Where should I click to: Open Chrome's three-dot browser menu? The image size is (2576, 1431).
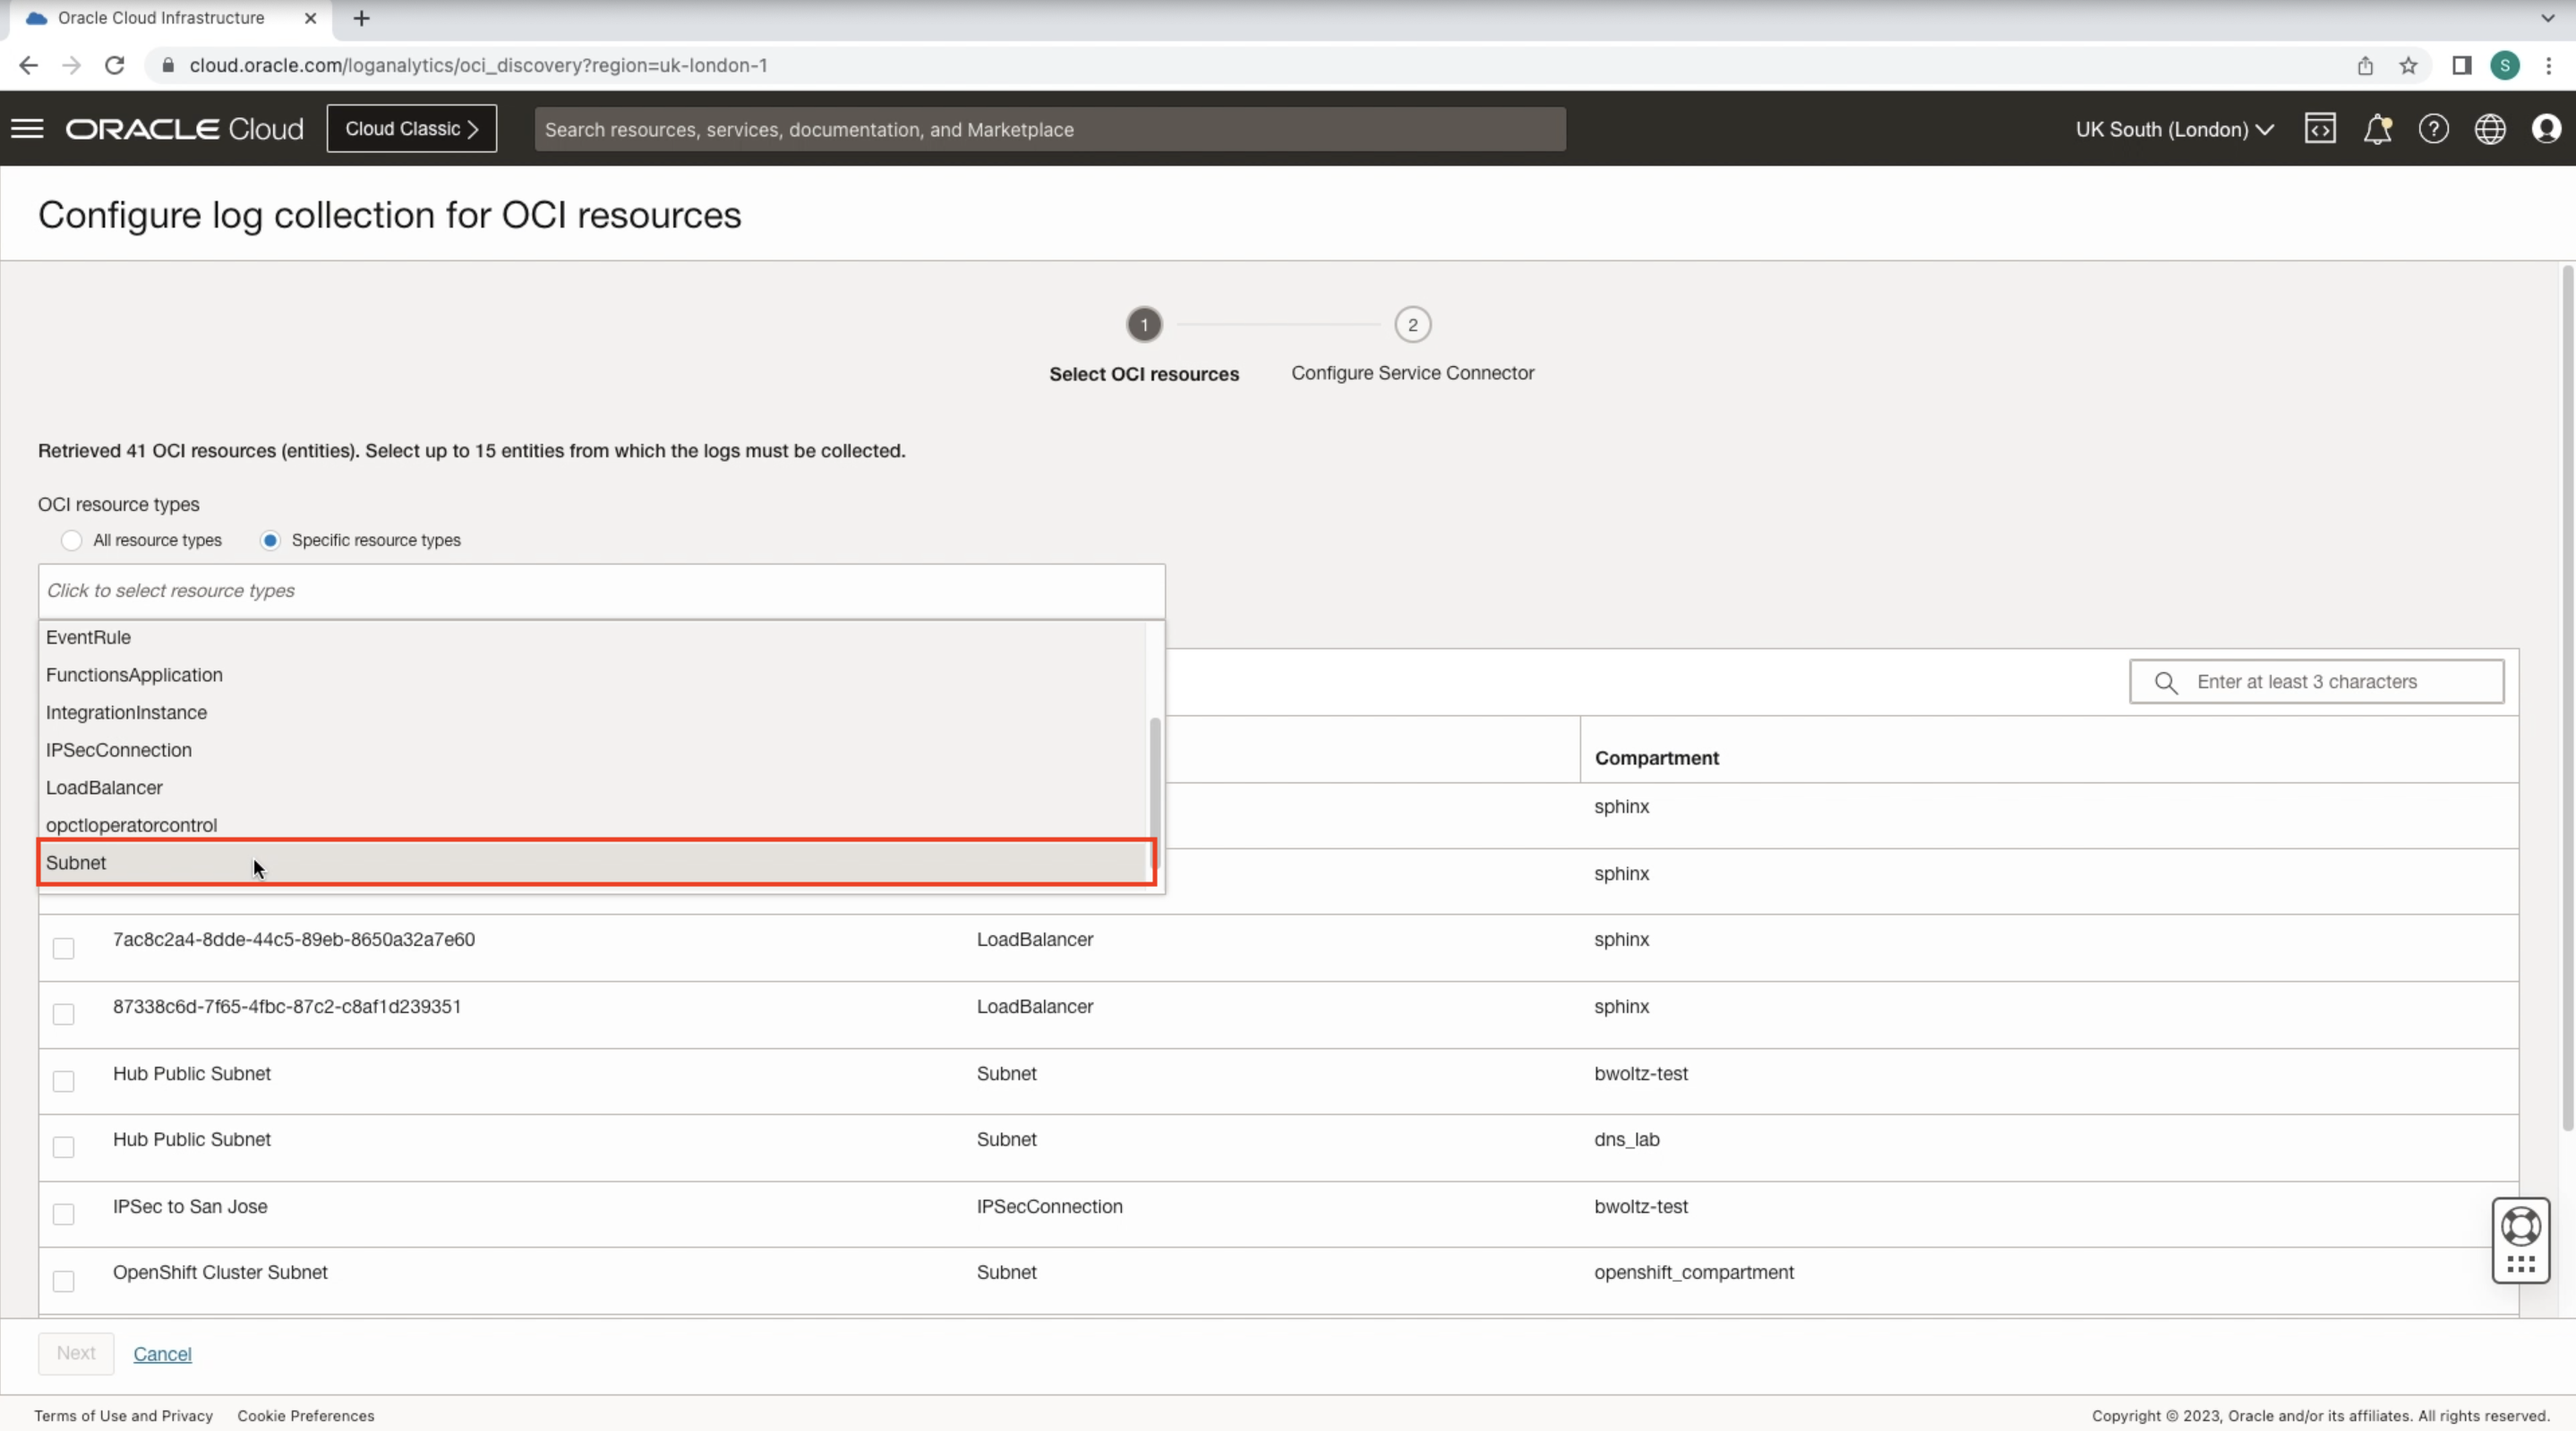point(2551,65)
